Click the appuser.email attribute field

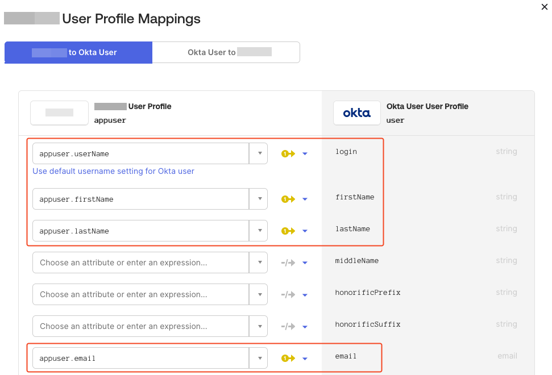point(141,358)
